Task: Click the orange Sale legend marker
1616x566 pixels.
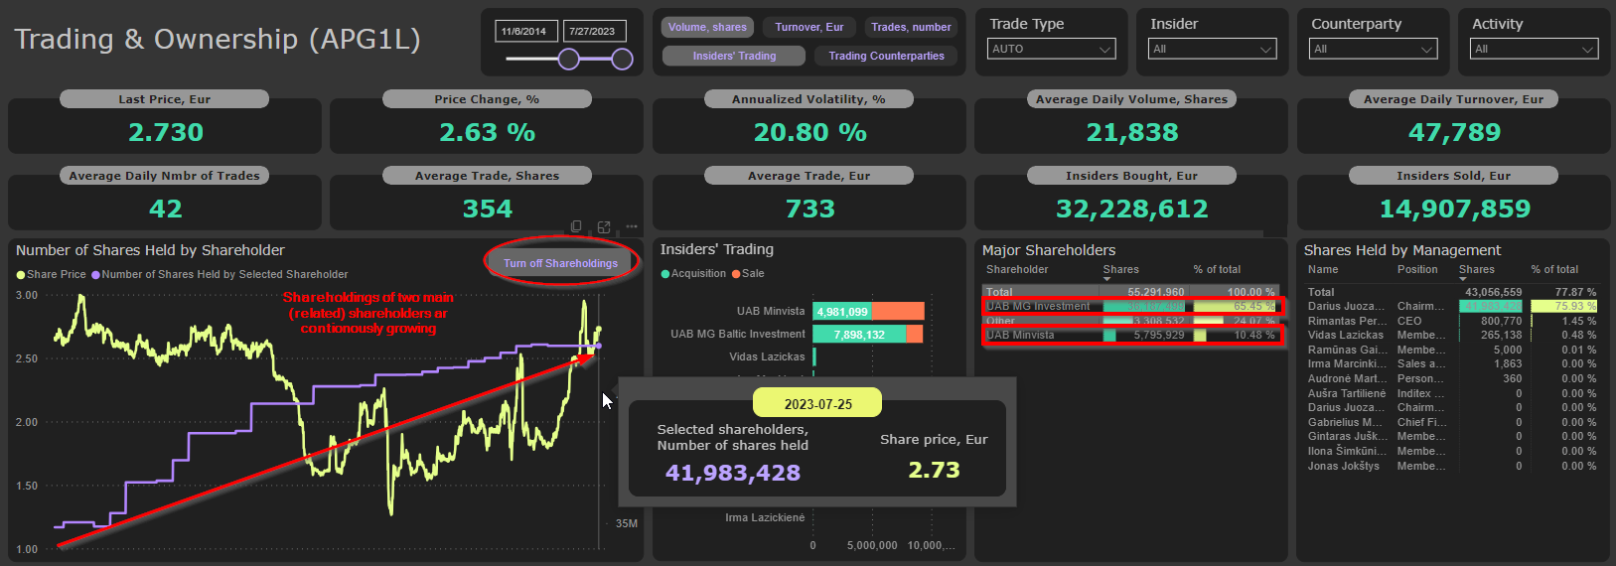Action: click(x=736, y=274)
